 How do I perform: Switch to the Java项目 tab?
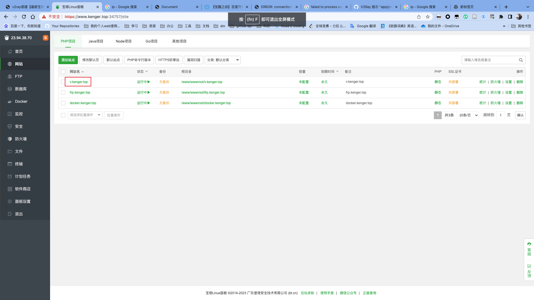click(96, 41)
